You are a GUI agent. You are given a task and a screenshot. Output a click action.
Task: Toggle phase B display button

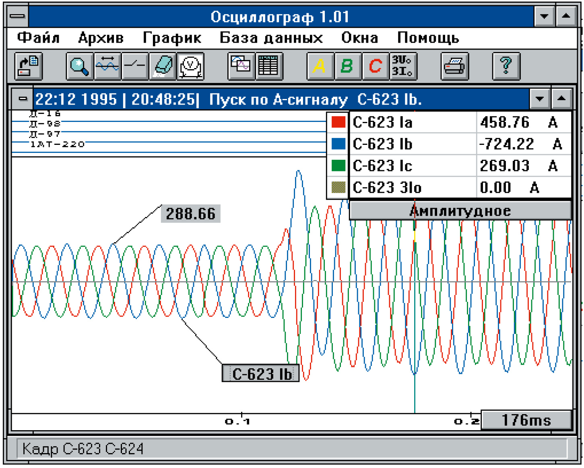347,66
